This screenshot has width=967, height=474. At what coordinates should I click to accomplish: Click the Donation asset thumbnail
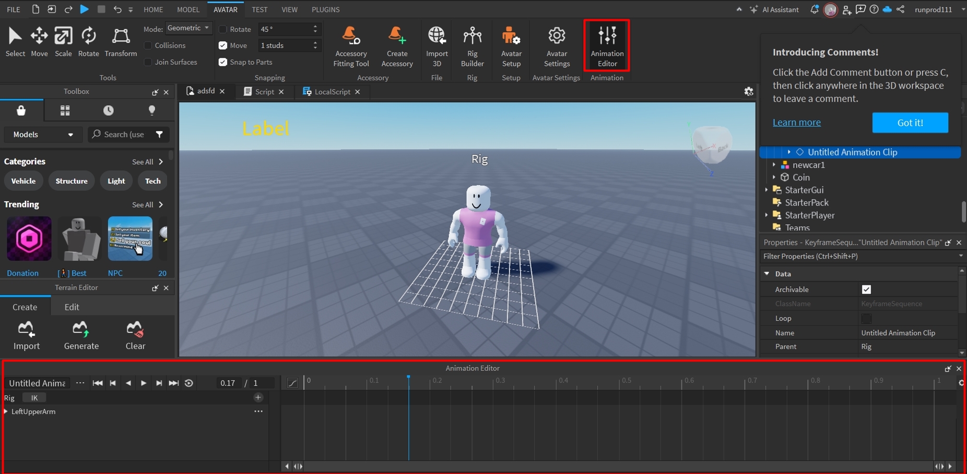[29, 239]
